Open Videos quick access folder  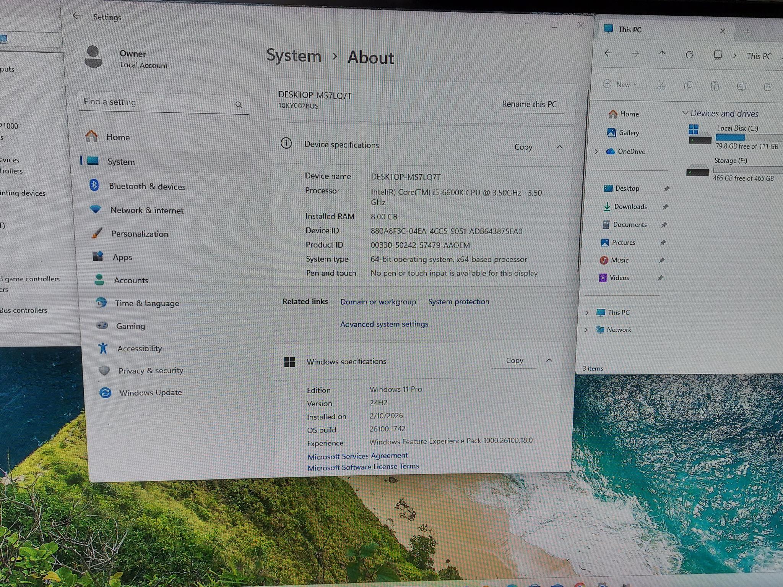[614, 277]
